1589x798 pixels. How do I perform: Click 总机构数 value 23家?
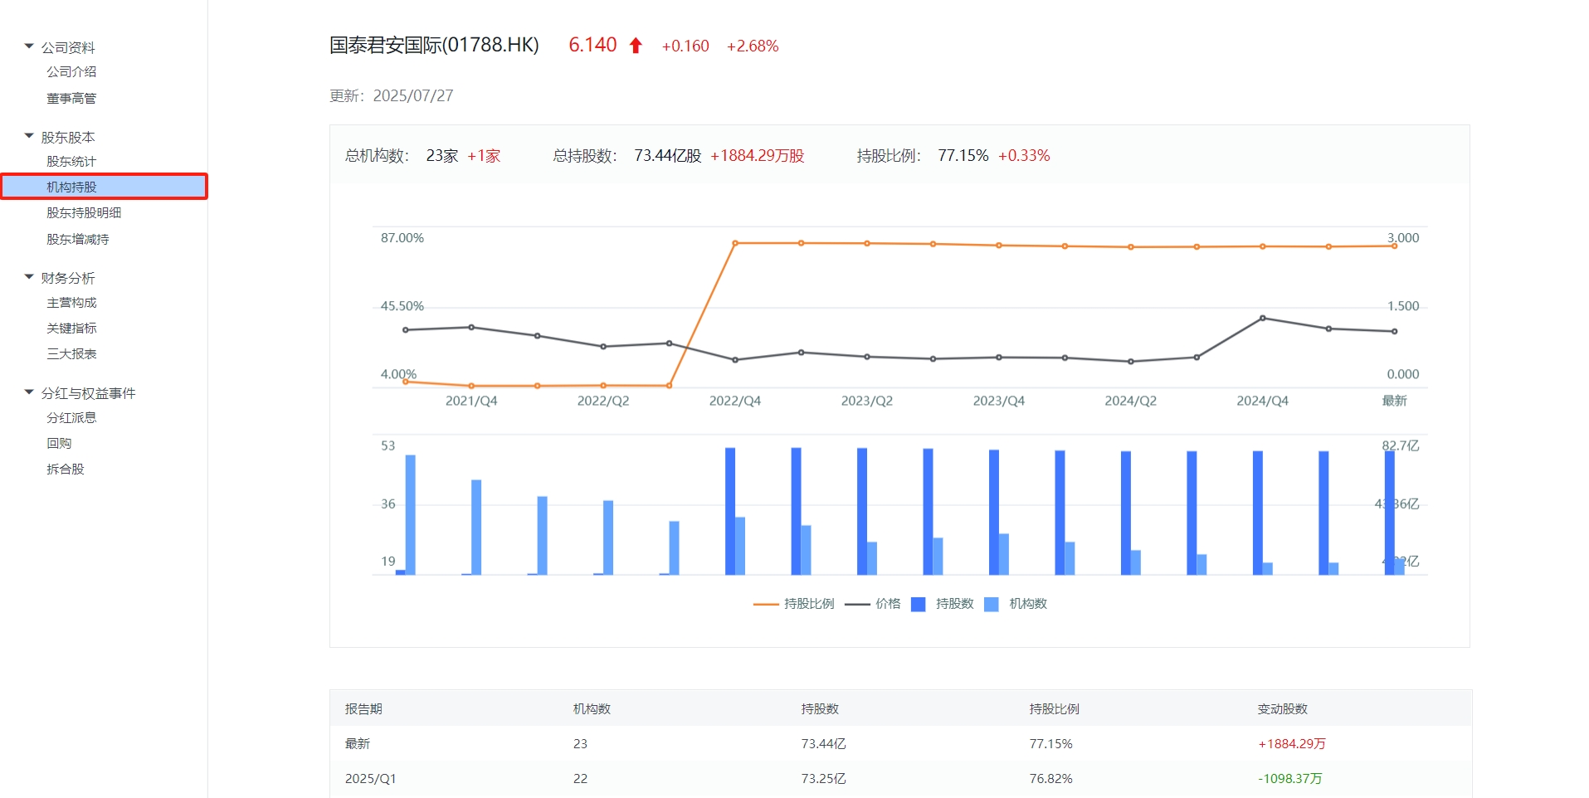coord(442,156)
